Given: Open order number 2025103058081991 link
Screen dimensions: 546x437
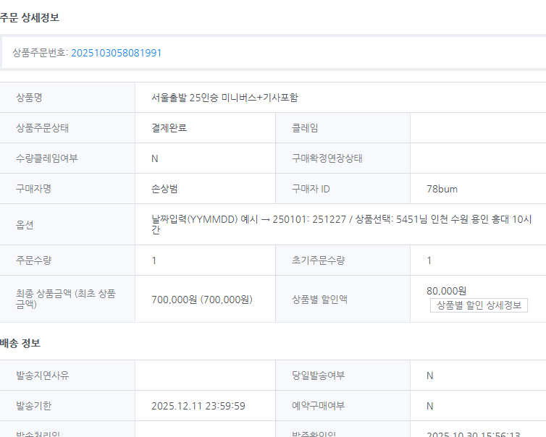Looking at the screenshot, I should click(x=116, y=53).
